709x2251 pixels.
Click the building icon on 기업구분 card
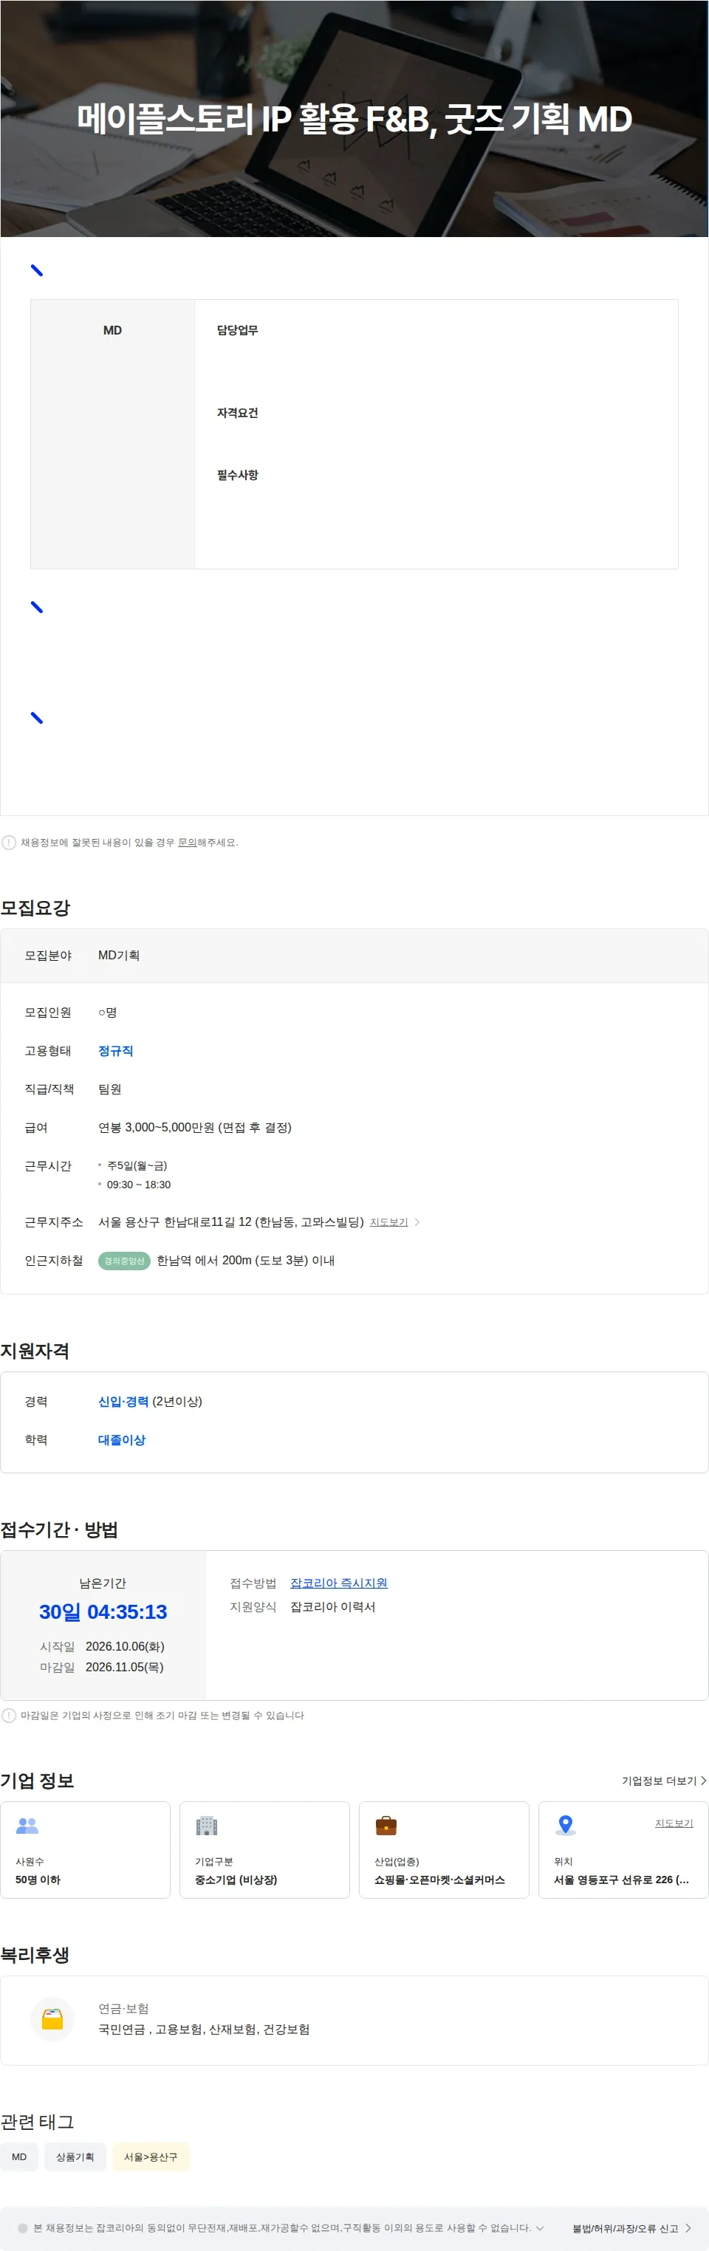206,1826
